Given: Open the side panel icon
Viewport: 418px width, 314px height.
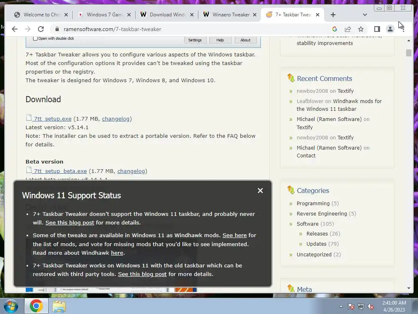Looking at the screenshot, I should [x=377, y=29].
